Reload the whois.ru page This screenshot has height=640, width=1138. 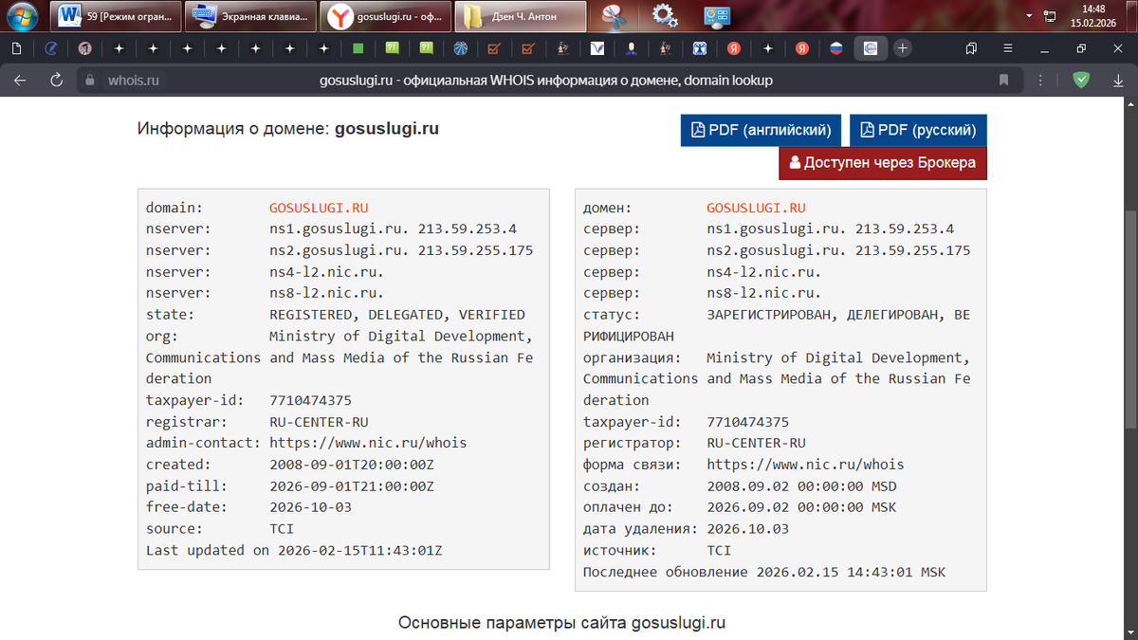coord(56,81)
